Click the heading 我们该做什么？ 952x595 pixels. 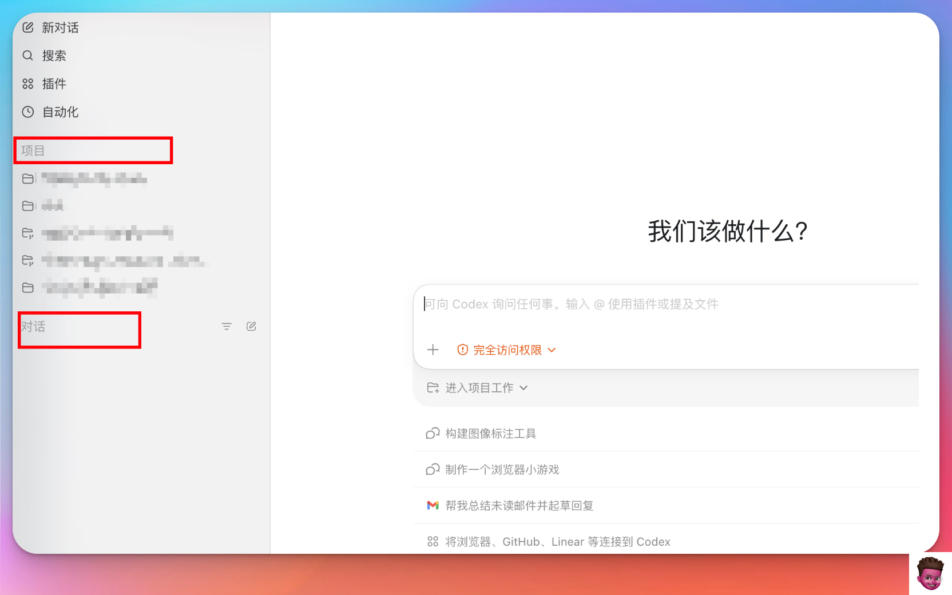pos(727,232)
